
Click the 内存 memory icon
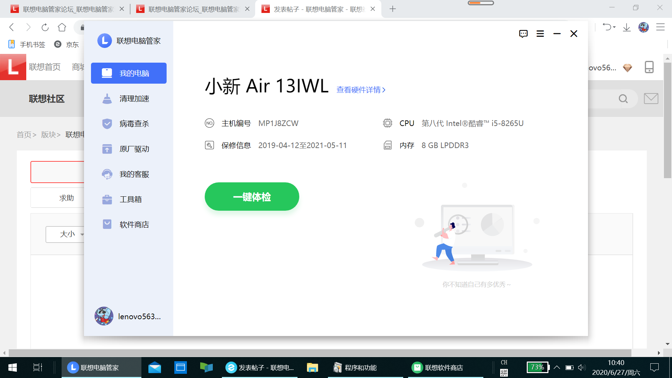coord(387,145)
